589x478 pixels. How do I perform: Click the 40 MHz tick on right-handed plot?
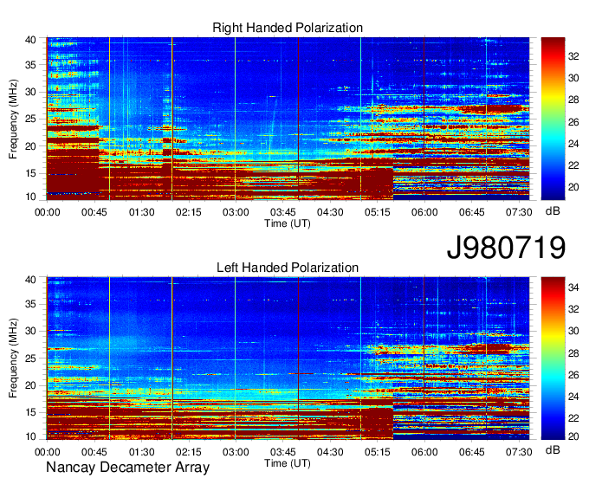(30, 40)
